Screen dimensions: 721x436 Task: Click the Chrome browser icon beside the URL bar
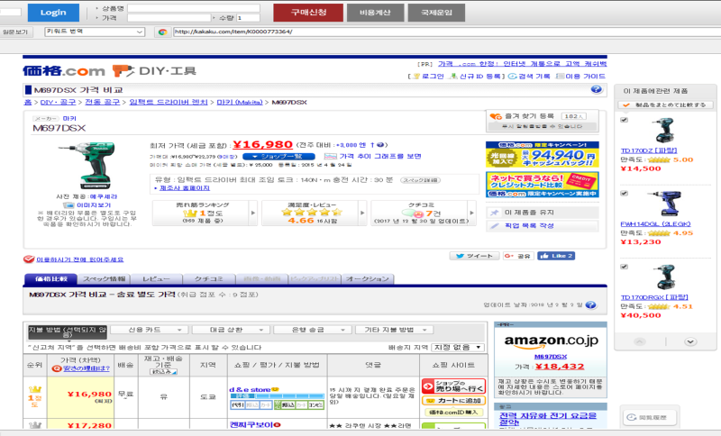[162, 32]
